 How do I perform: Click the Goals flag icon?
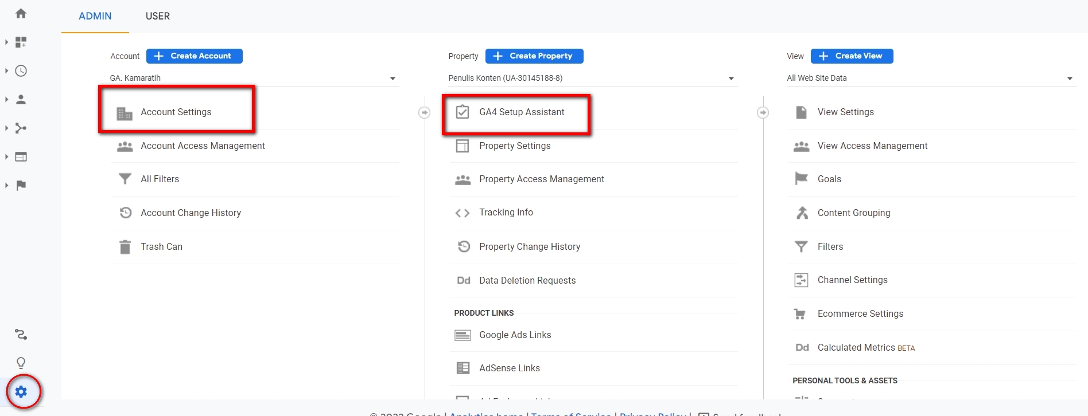(x=802, y=179)
